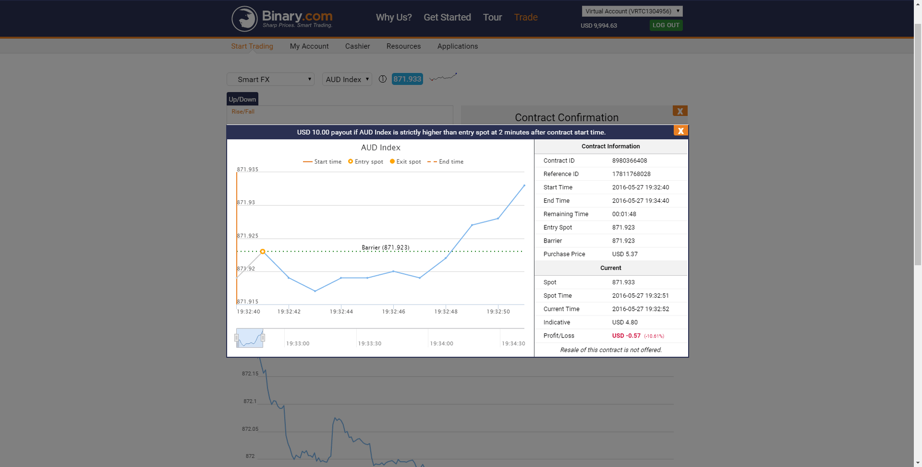This screenshot has height=467, width=922.
Task: Open the Smart FX market dropdown
Action: pos(270,79)
